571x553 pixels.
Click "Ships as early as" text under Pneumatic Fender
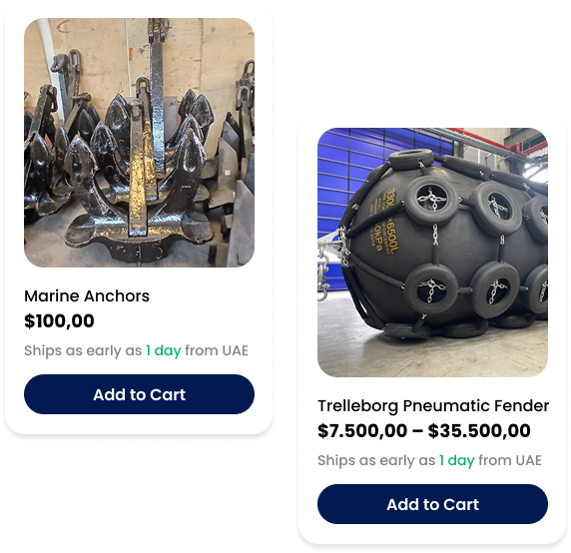point(376,460)
